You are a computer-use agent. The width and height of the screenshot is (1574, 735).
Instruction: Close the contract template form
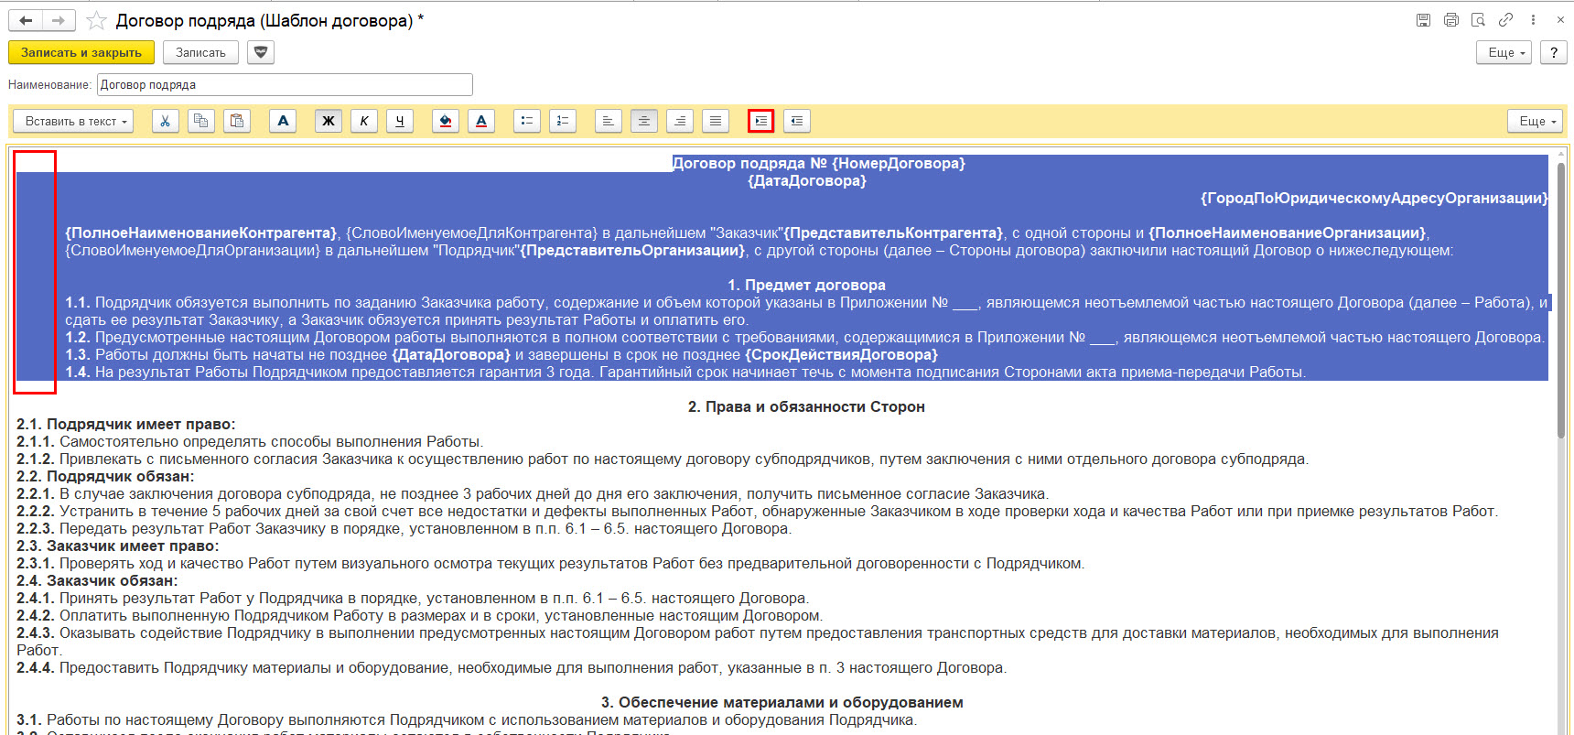[x=1560, y=20]
